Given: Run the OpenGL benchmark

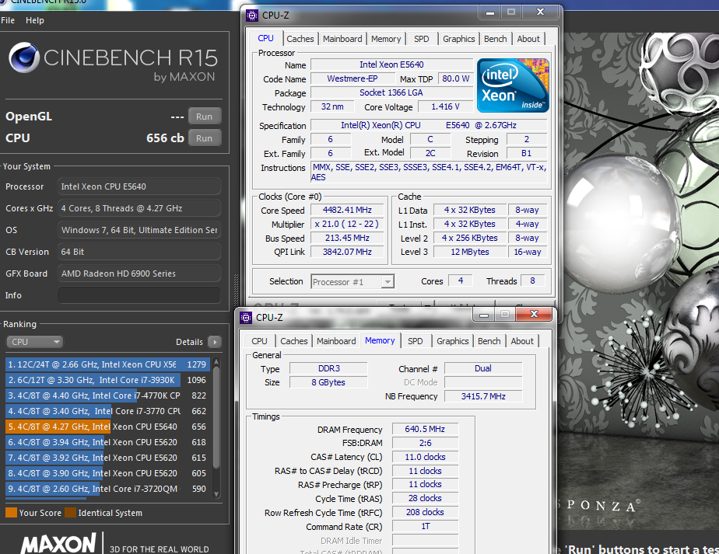Looking at the screenshot, I should (204, 117).
